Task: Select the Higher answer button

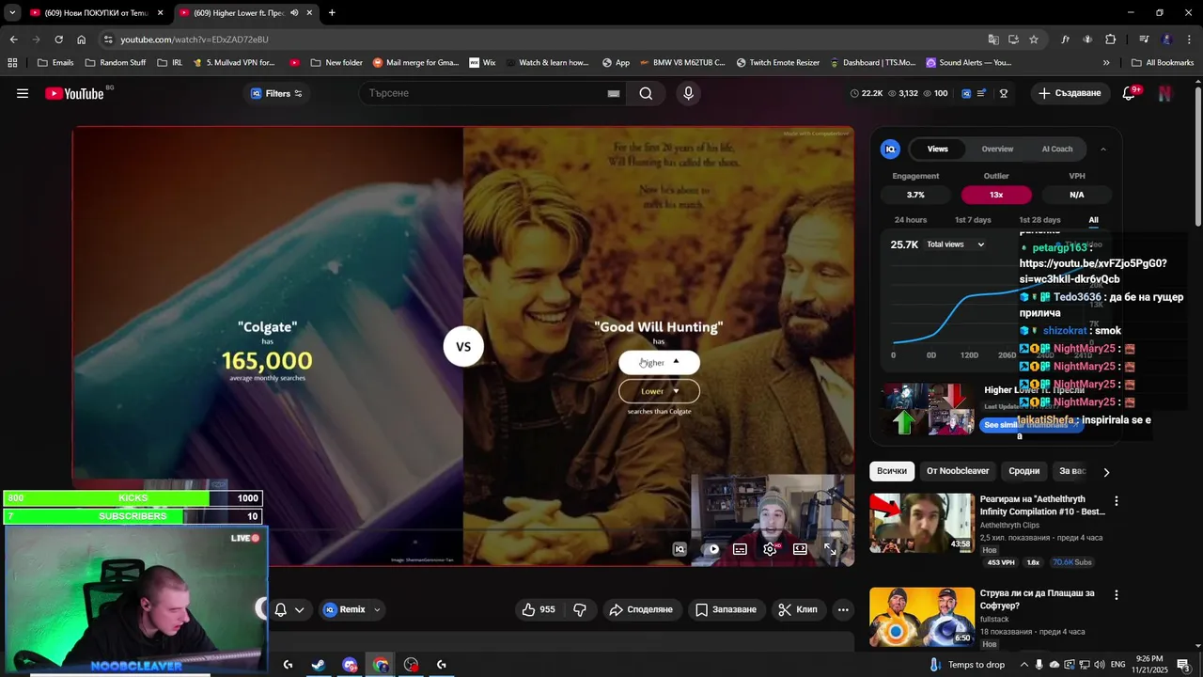Action: click(x=659, y=362)
